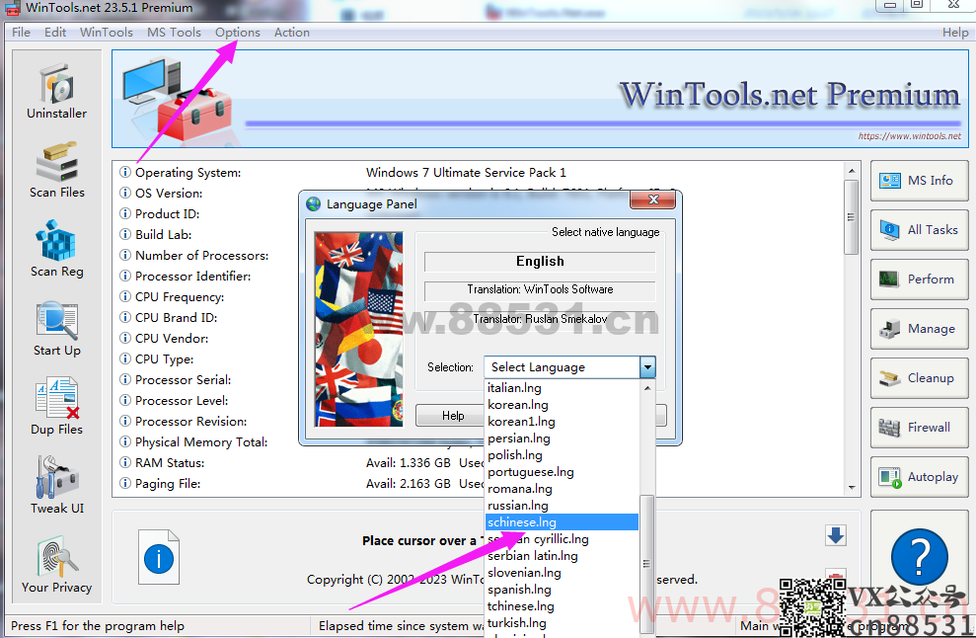This screenshot has height=638, width=976.
Task: Click the info icon beside CPU Vendor
Action: tap(125, 338)
